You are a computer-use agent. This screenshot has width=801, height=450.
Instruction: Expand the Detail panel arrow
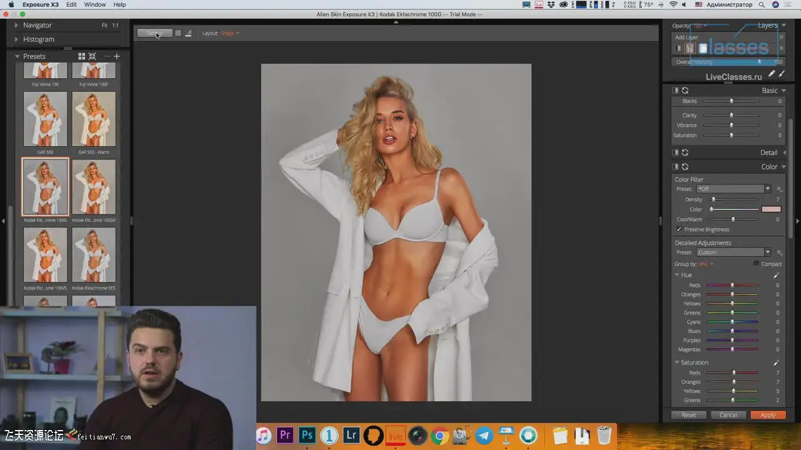(x=785, y=152)
